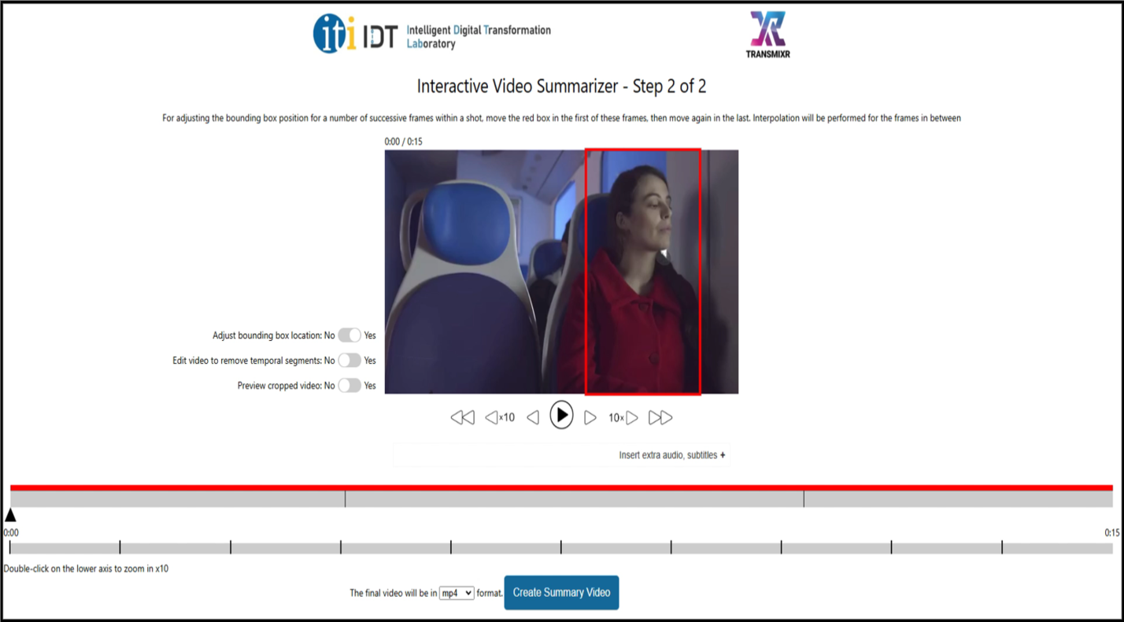The height and width of the screenshot is (622, 1124).
Task: Advance one frame with single right arrow
Action: [590, 418]
